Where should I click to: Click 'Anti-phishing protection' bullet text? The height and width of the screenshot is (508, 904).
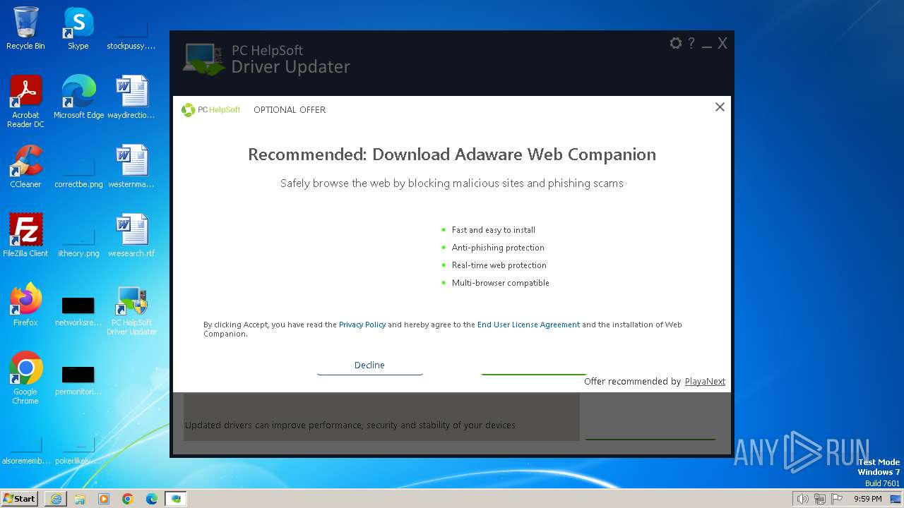coord(498,248)
